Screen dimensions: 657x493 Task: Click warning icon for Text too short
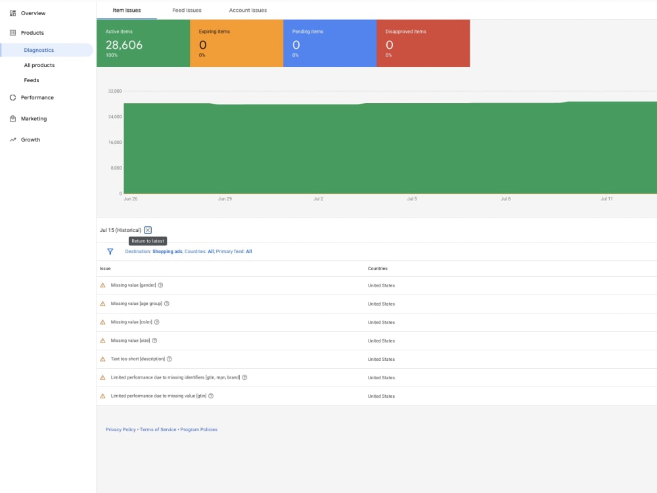click(102, 359)
